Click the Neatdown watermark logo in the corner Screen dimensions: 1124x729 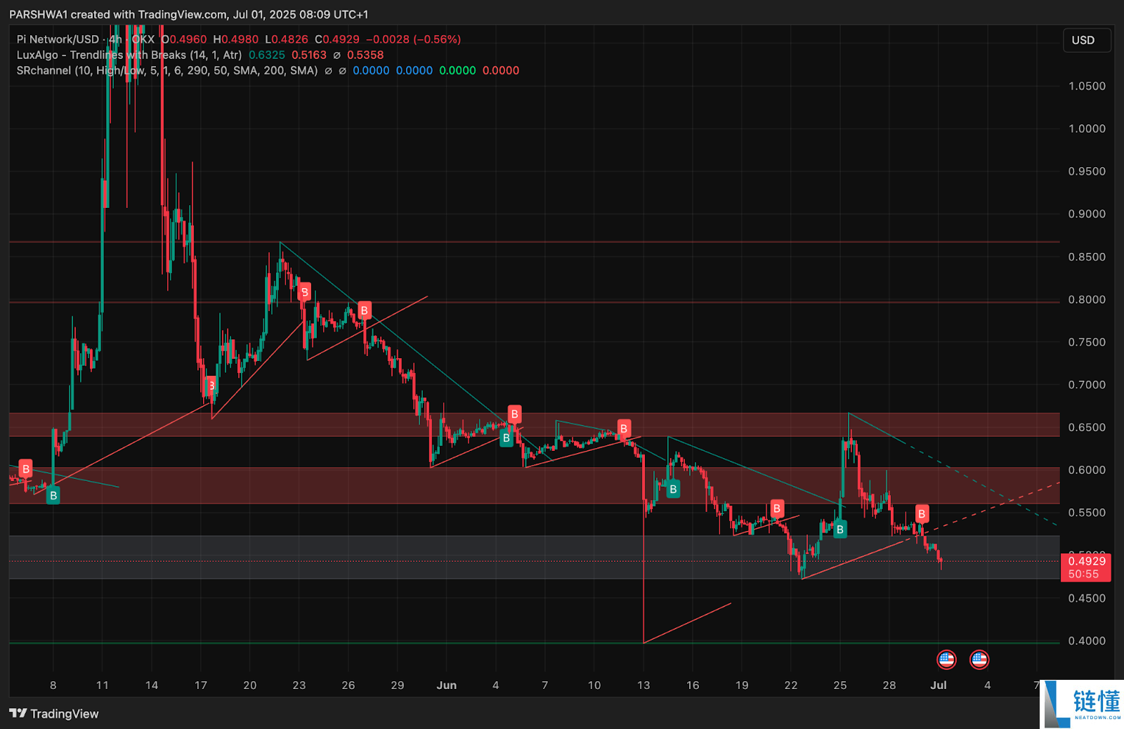1082,704
